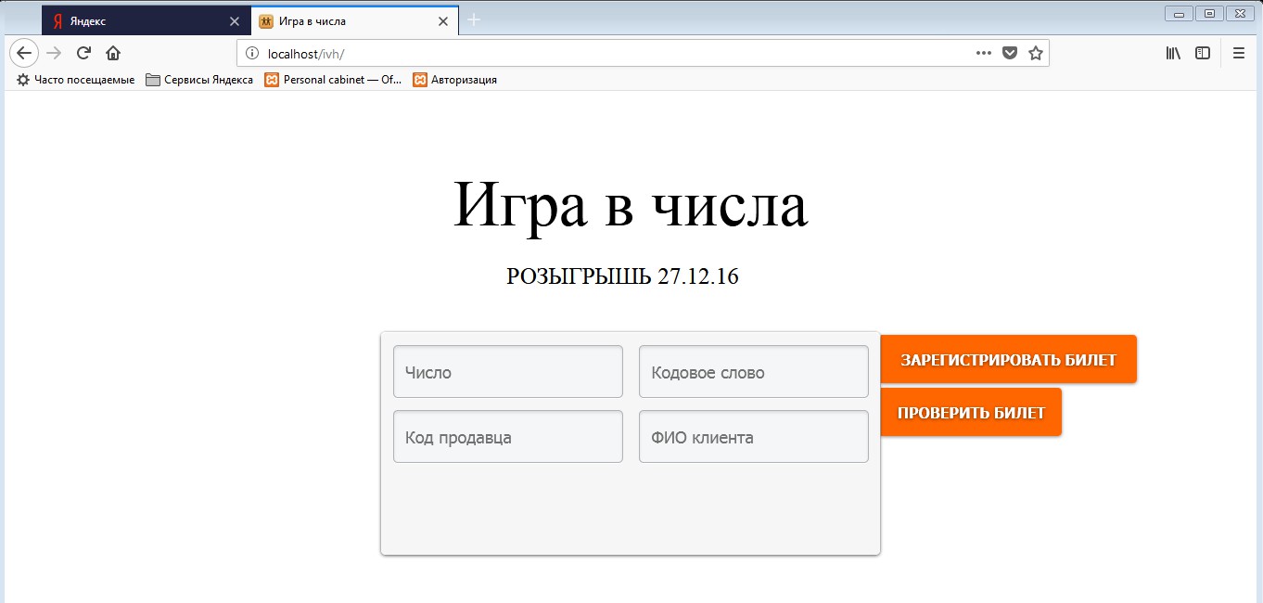Save page to Pocket icon
This screenshot has height=603, width=1263.
pos(1010,53)
